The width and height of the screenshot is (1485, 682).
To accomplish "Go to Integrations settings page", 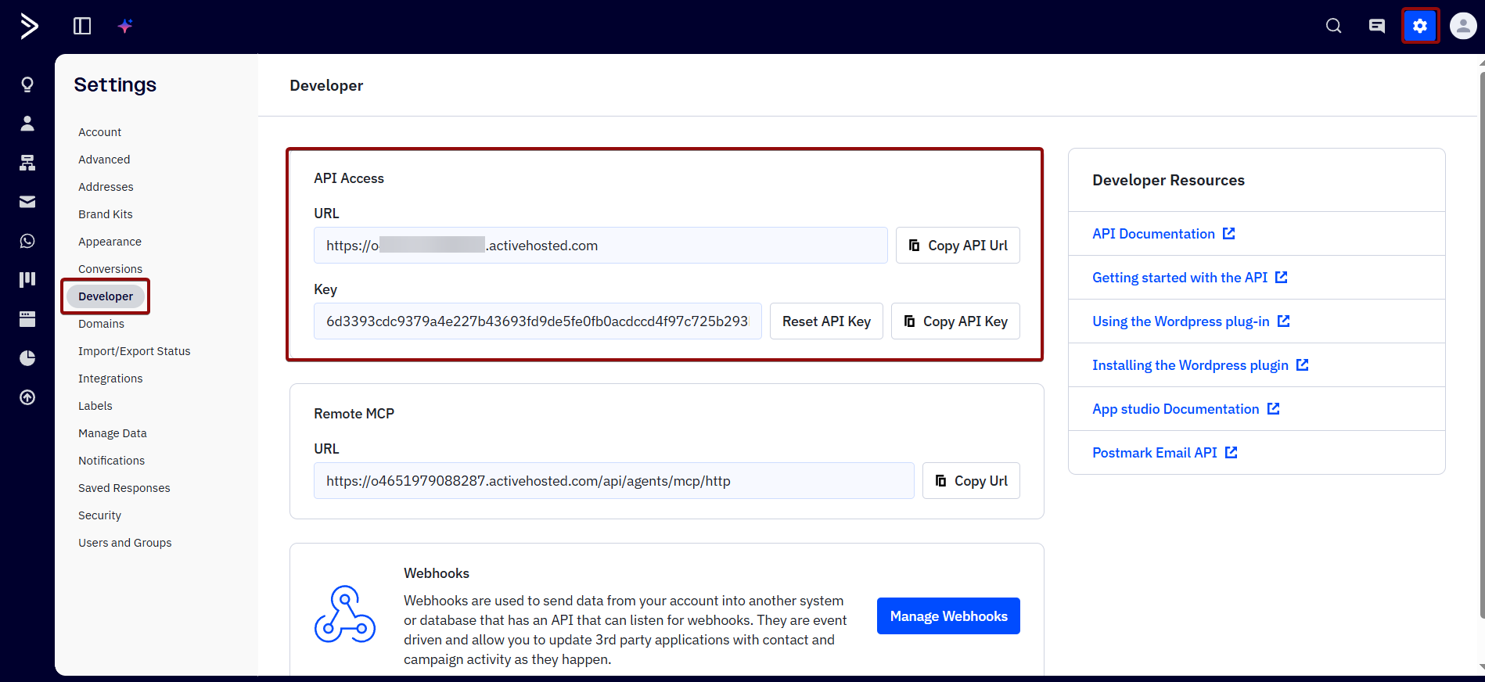I will click(110, 379).
